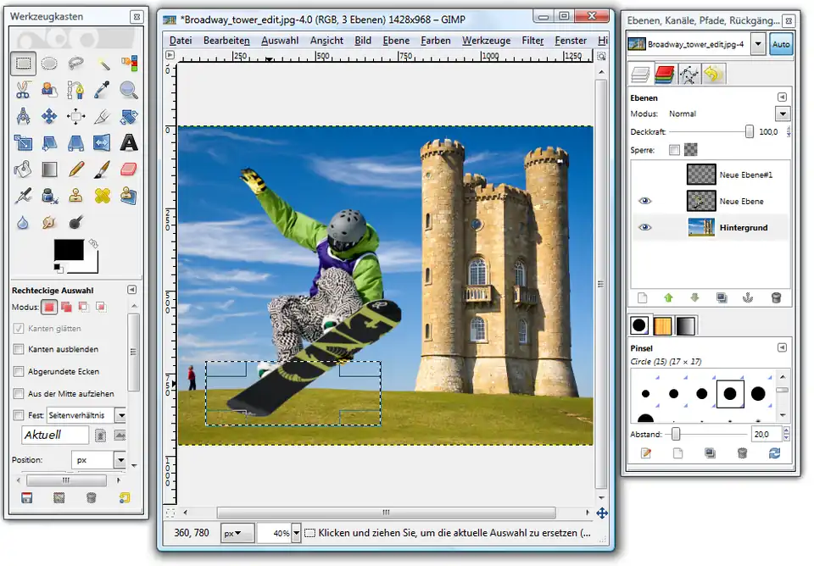The width and height of the screenshot is (814, 566).
Task: Delete the layer with trash icon
Action: click(775, 298)
